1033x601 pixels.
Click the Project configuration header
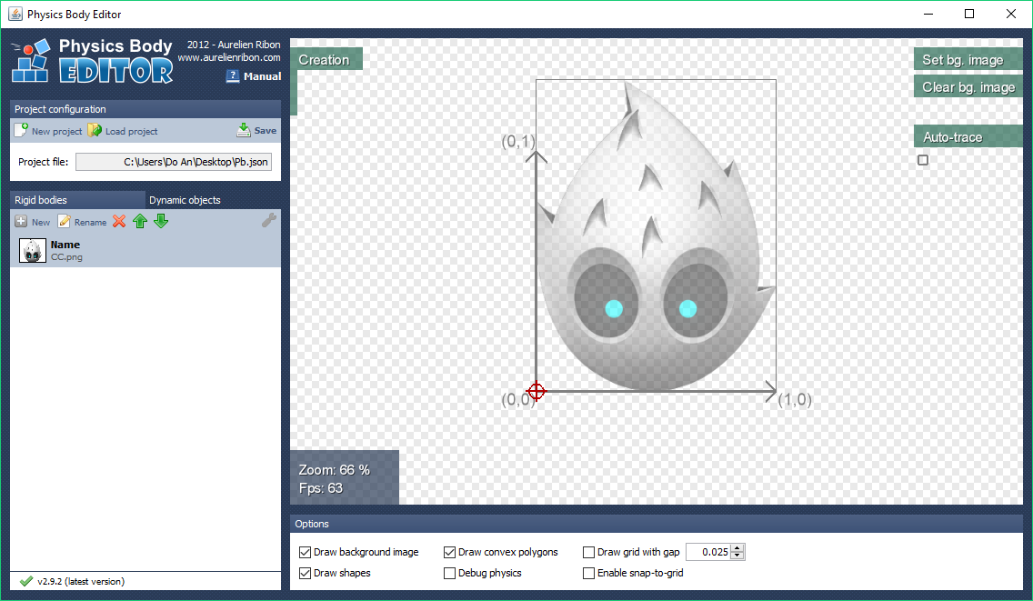(145, 109)
